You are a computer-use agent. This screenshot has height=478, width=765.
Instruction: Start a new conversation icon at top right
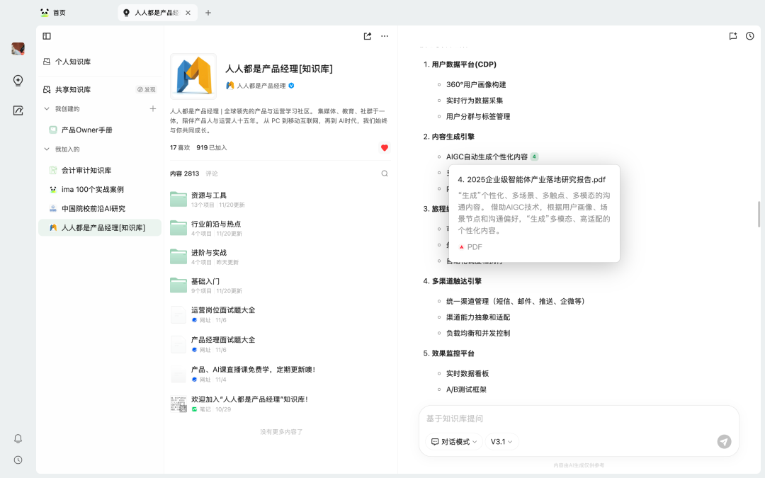[733, 36]
